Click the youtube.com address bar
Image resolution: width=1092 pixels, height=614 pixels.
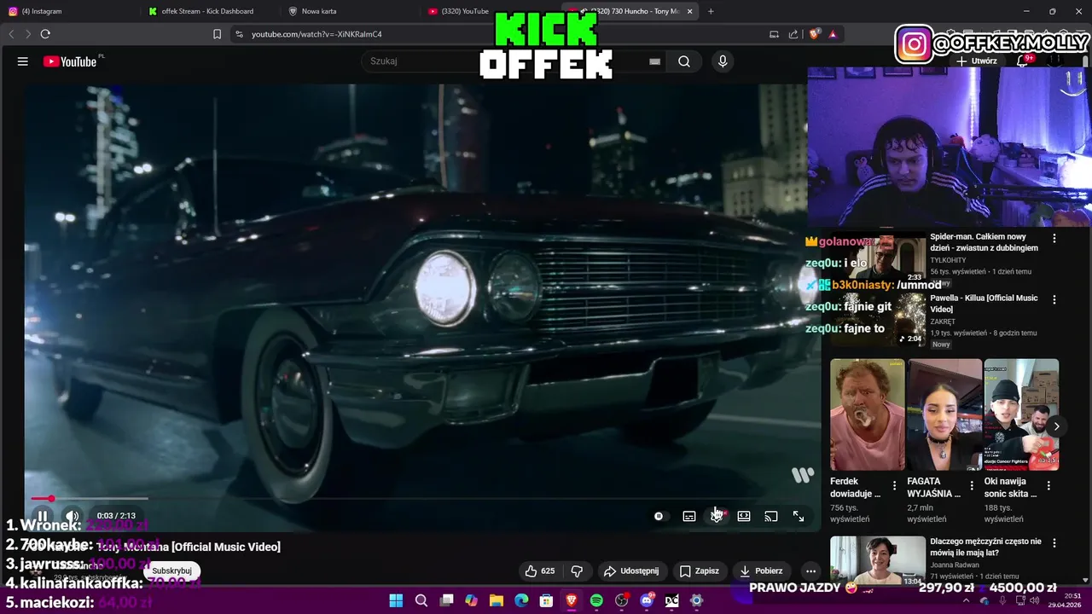point(495,34)
